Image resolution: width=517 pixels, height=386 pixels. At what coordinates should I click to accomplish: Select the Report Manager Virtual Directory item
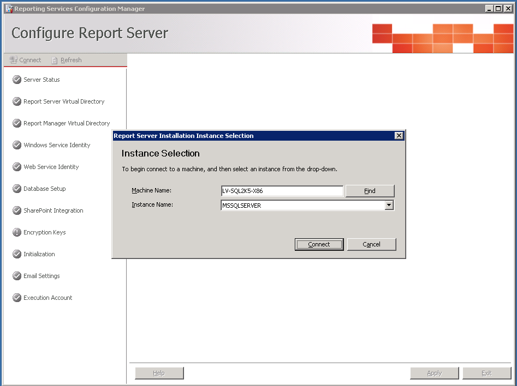click(x=67, y=123)
